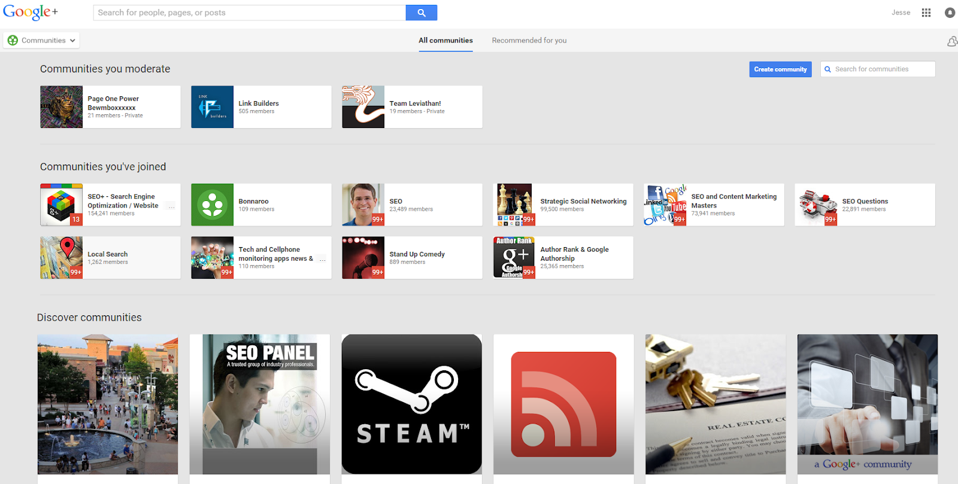Open Author Rank g+ community icon

(514, 257)
